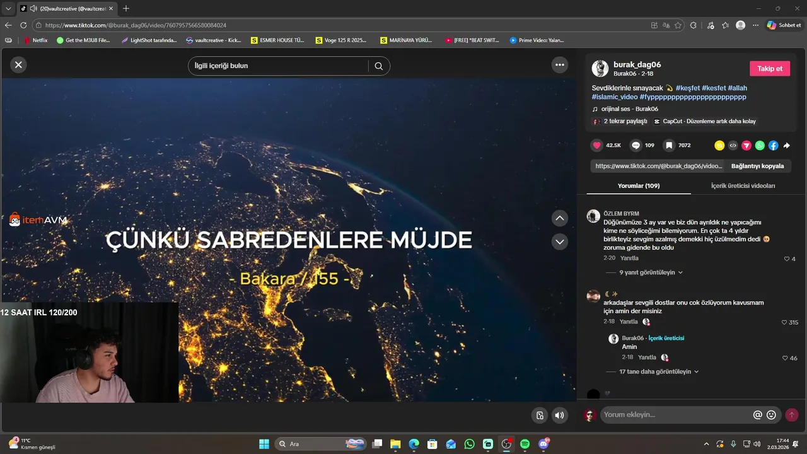This screenshot has width=807, height=454.
Task: Click Bağlantıyı kopyala button
Action: (757, 166)
